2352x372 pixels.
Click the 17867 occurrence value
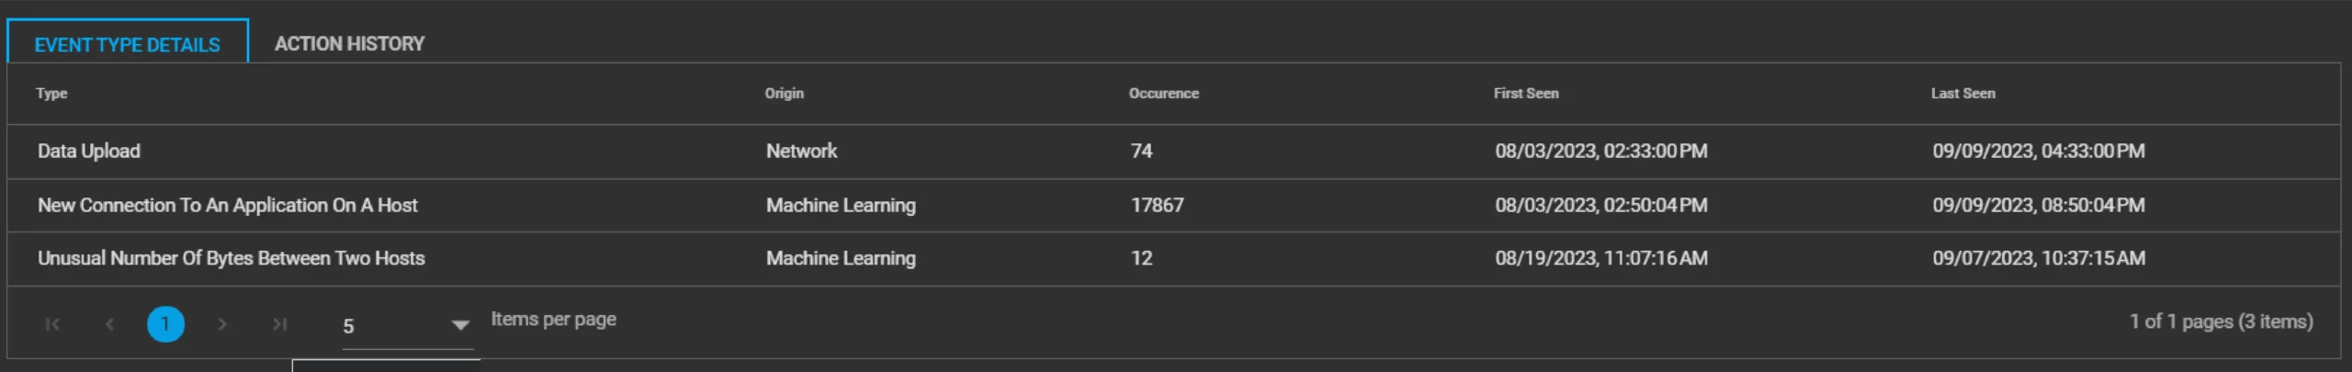(1157, 206)
